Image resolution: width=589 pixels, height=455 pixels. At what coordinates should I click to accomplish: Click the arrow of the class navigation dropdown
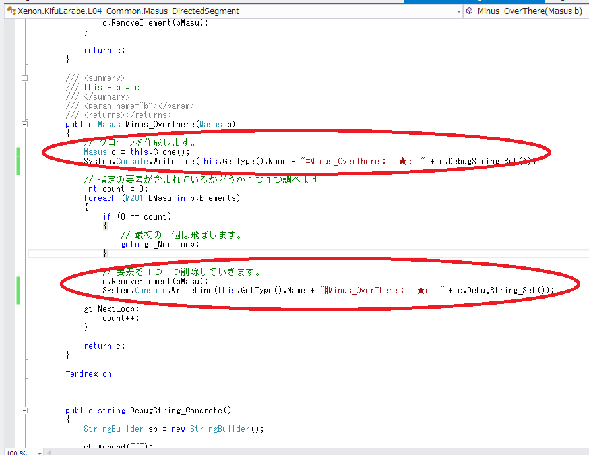coord(458,11)
